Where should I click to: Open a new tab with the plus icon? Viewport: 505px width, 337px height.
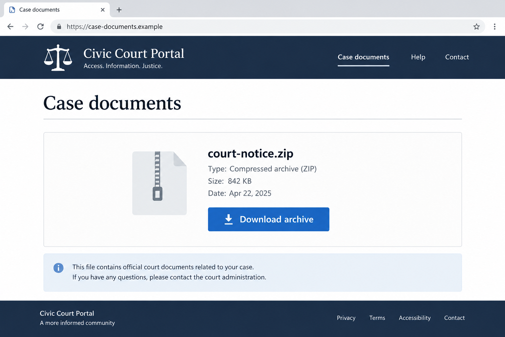click(119, 10)
